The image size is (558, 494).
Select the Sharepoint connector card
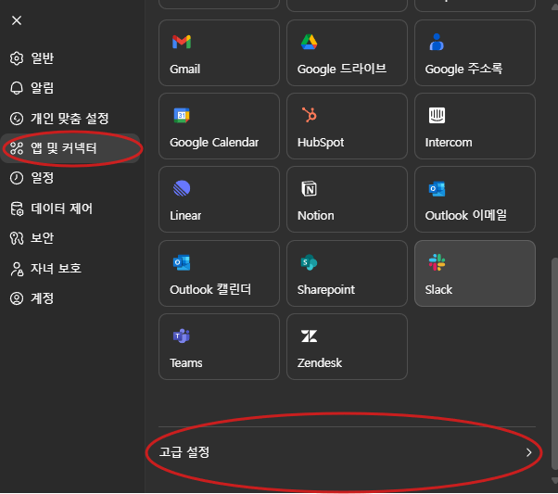[x=347, y=273]
